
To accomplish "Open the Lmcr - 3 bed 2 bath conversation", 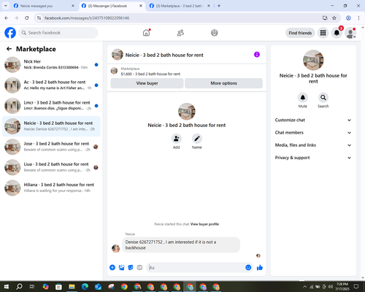I will click(51, 105).
